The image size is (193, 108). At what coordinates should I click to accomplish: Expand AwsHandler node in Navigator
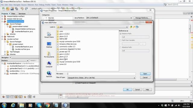(x=5, y=73)
